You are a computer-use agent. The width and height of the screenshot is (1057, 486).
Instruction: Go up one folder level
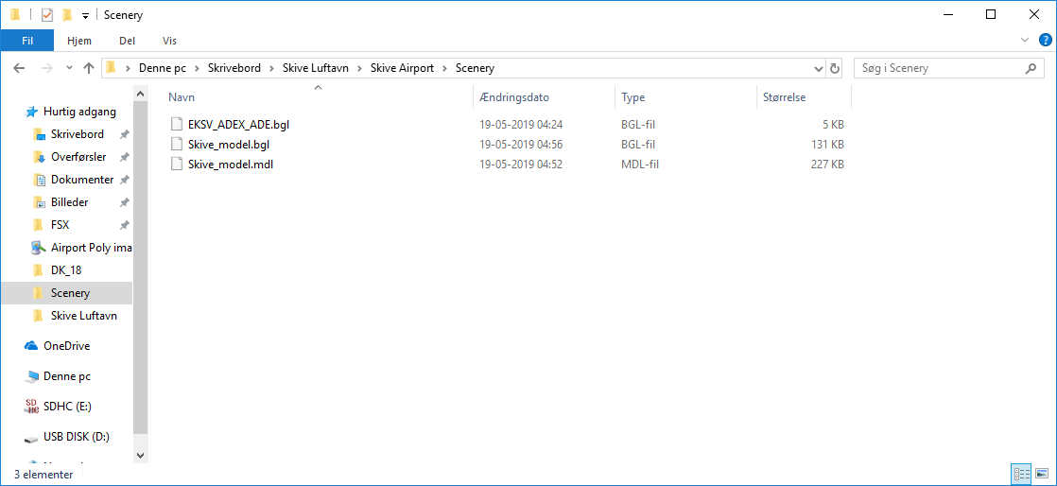coord(88,68)
